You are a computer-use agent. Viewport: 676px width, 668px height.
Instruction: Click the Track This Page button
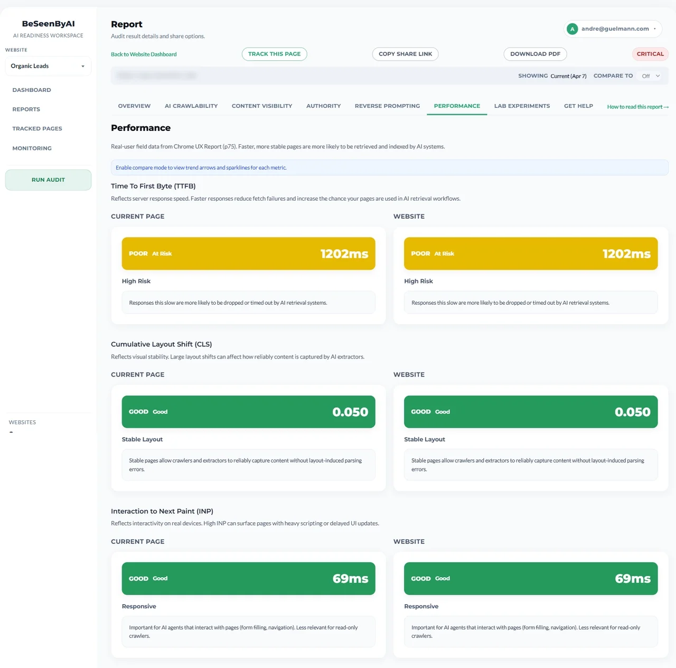[275, 54]
